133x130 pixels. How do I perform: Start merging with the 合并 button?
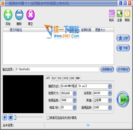pos(123,99)
